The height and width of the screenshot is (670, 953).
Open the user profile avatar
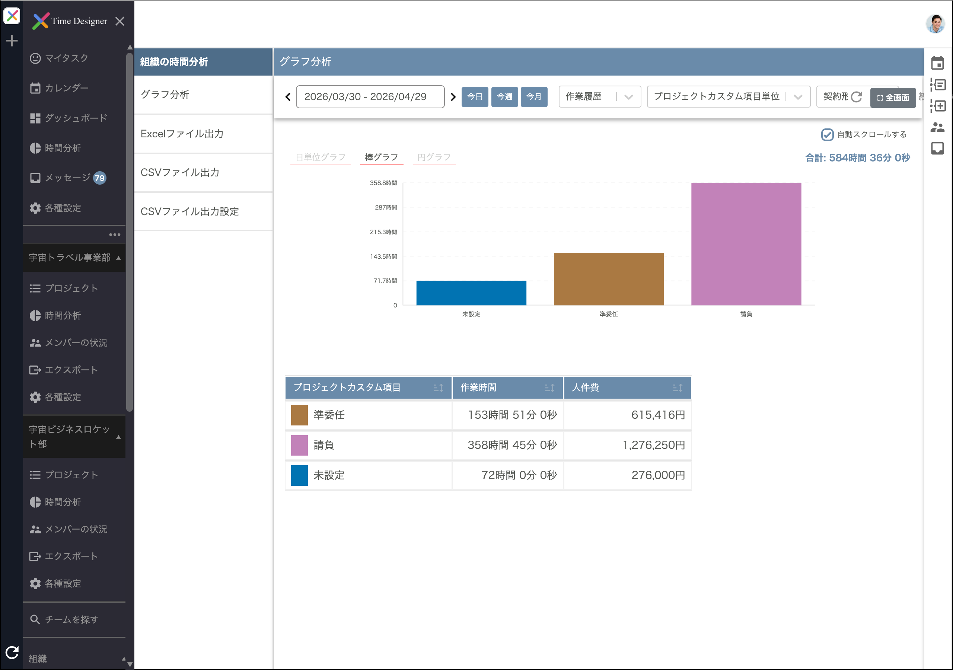tap(936, 24)
